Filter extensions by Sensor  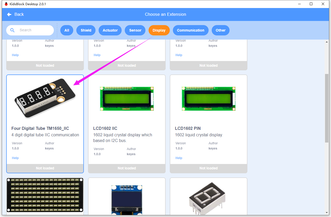135,30
